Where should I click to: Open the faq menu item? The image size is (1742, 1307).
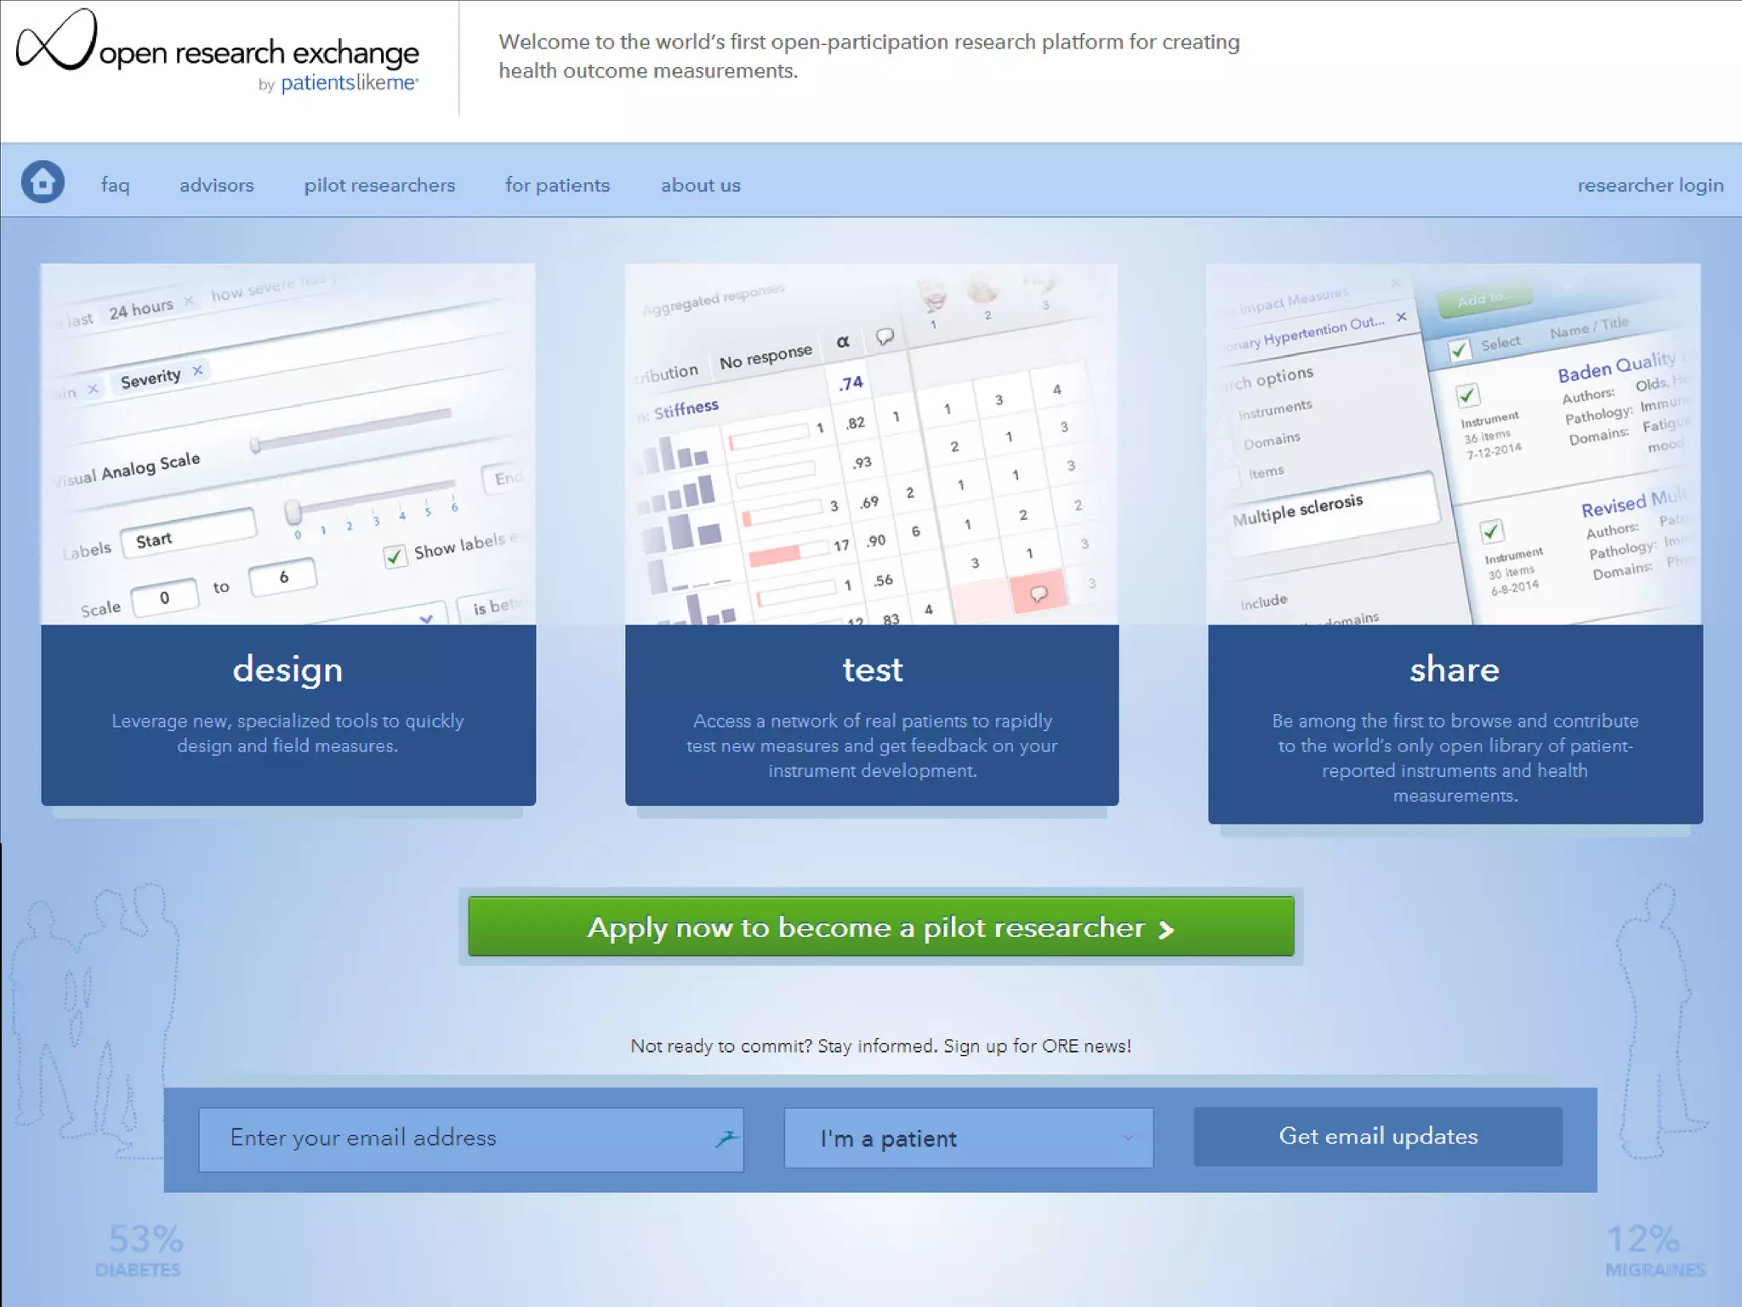pyautogui.click(x=115, y=185)
